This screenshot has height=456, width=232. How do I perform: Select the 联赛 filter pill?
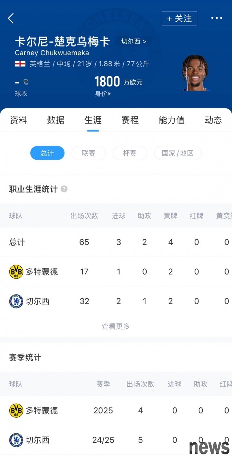[x=89, y=153]
